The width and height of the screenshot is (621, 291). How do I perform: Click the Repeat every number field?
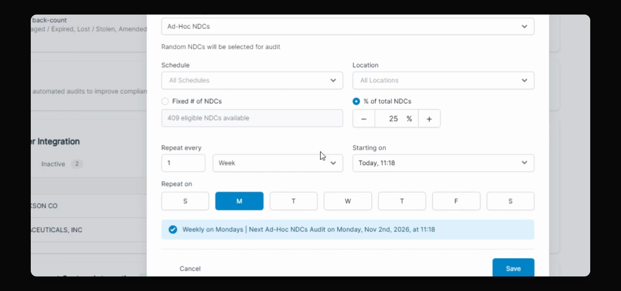click(183, 163)
